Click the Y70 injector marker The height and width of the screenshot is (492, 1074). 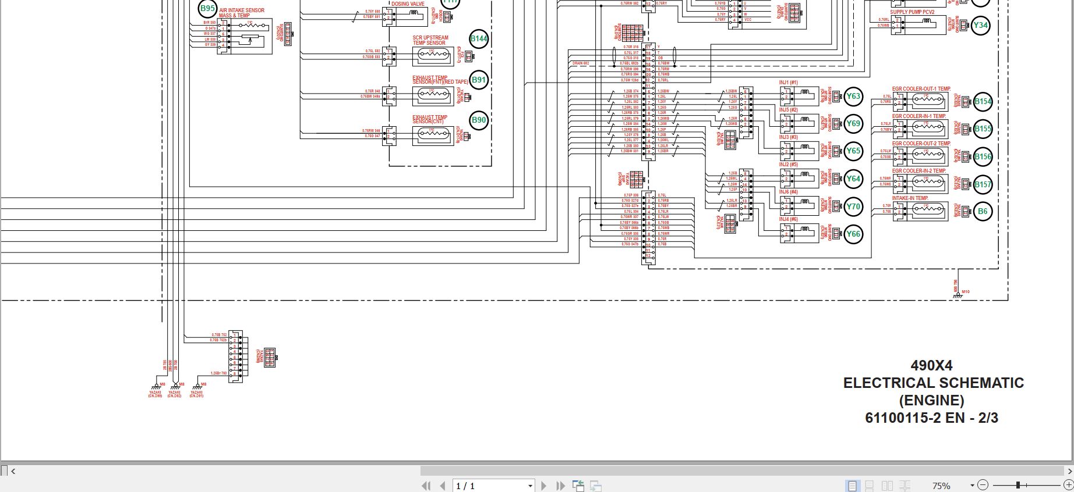(x=853, y=206)
